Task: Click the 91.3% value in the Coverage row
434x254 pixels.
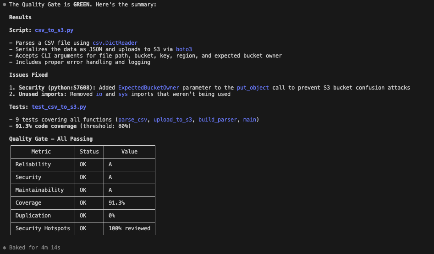Action: click(x=116, y=203)
